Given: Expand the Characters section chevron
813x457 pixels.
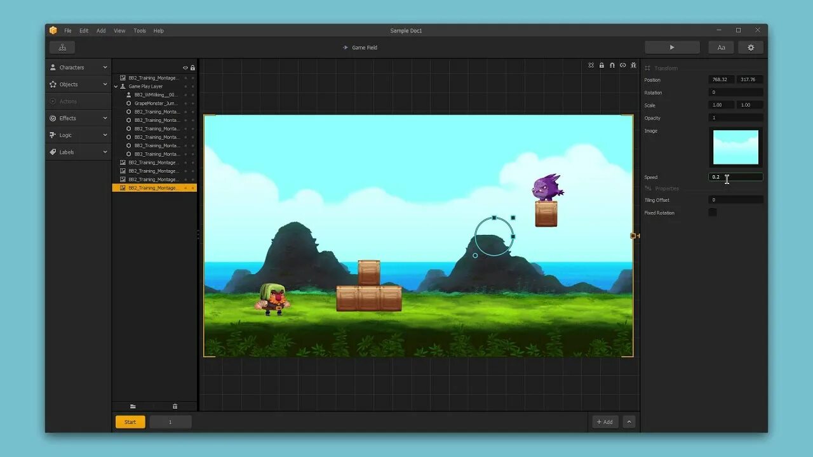Looking at the screenshot, I should [105, 67].
